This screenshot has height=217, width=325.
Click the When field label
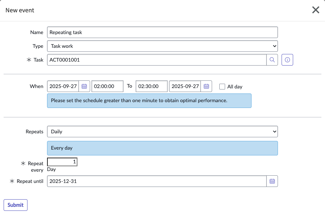(37, 86)
